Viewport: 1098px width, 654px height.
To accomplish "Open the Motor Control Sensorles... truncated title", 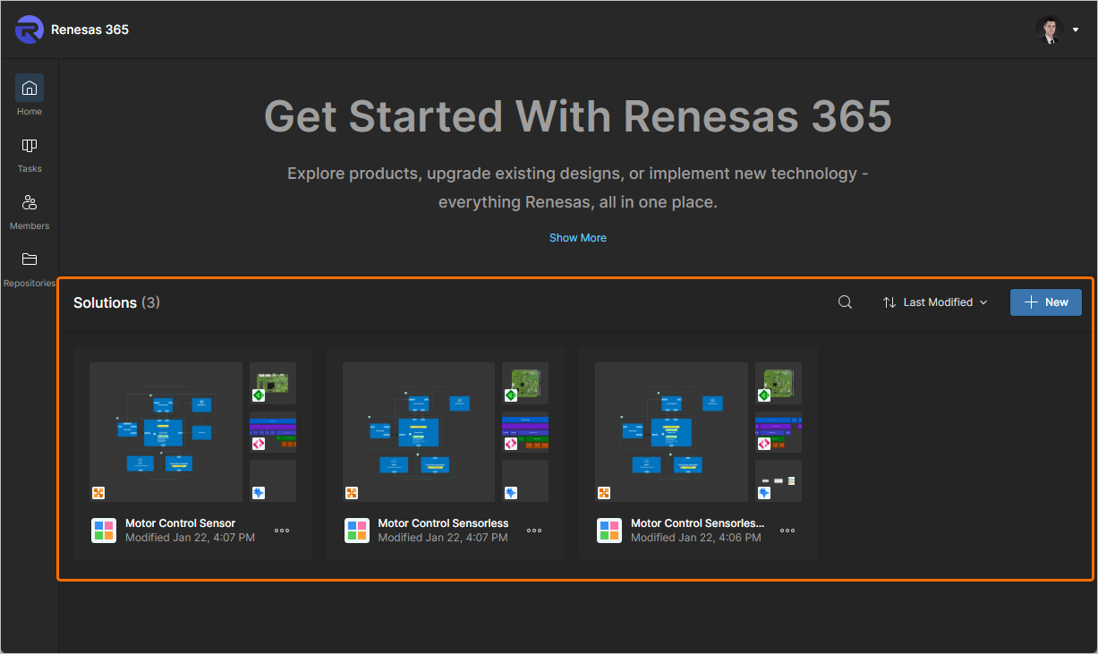I will coord(698,523).
